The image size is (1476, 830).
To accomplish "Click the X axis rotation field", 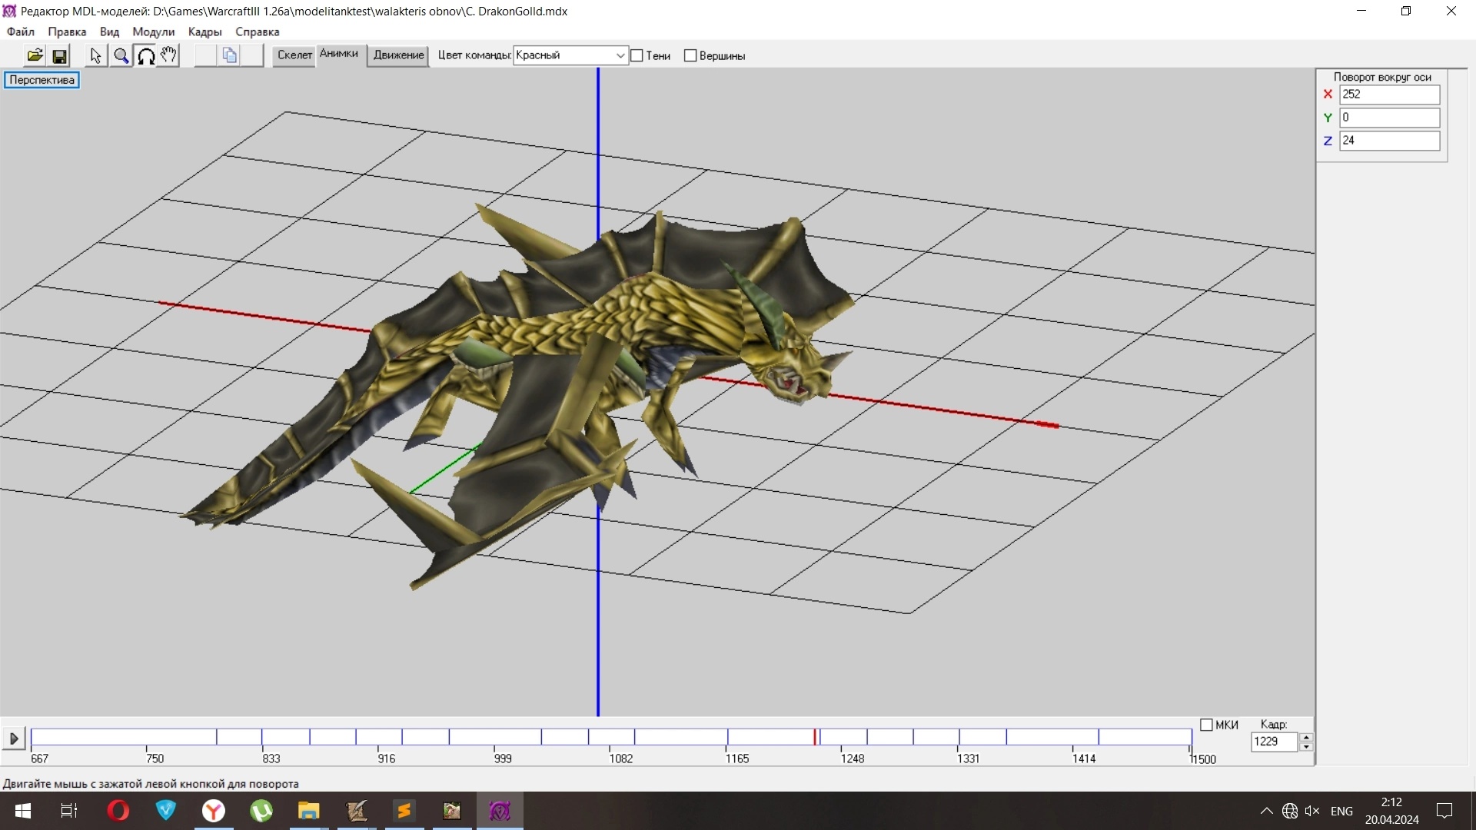I will point(1388,95).
